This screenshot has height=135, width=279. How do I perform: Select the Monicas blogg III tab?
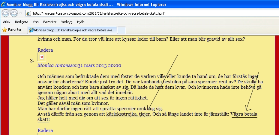coord(72,30)
